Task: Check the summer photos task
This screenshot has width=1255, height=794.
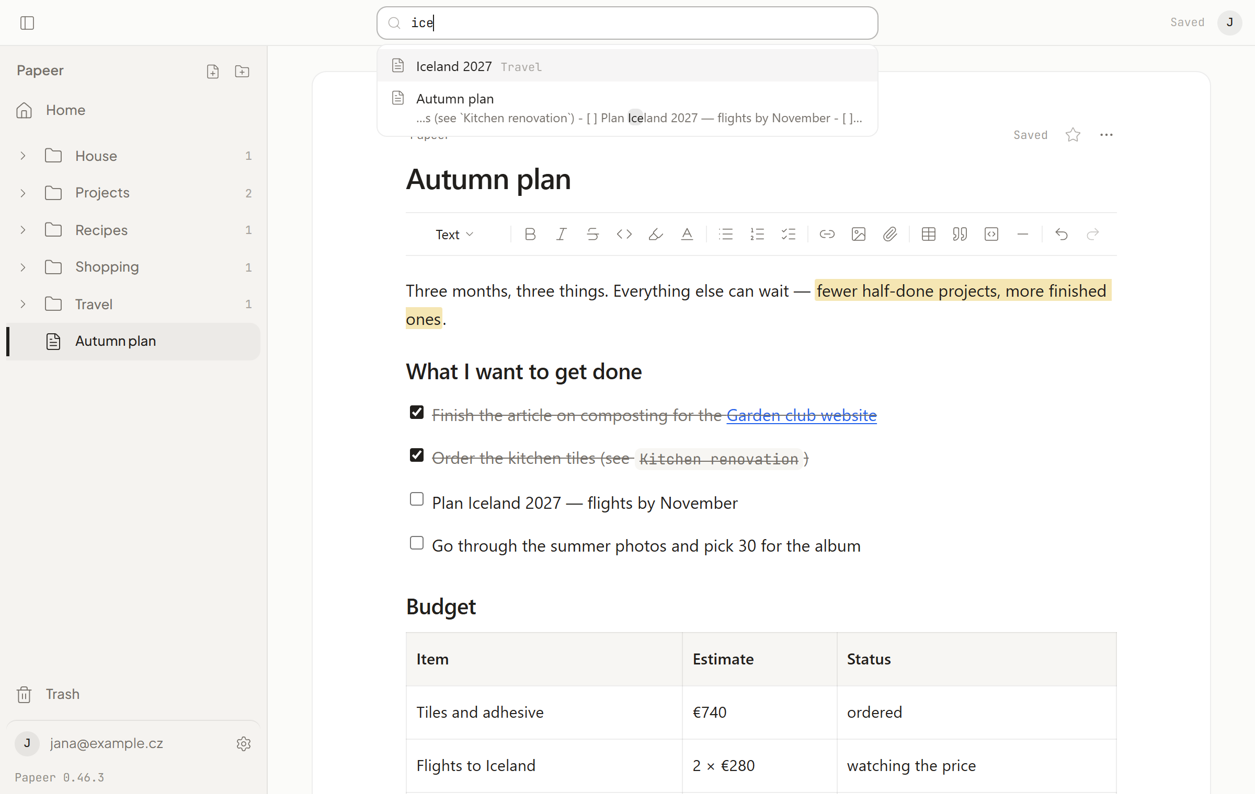Action: click(417, 543)
